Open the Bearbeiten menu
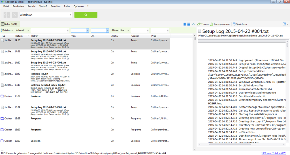 click(18, 6)
